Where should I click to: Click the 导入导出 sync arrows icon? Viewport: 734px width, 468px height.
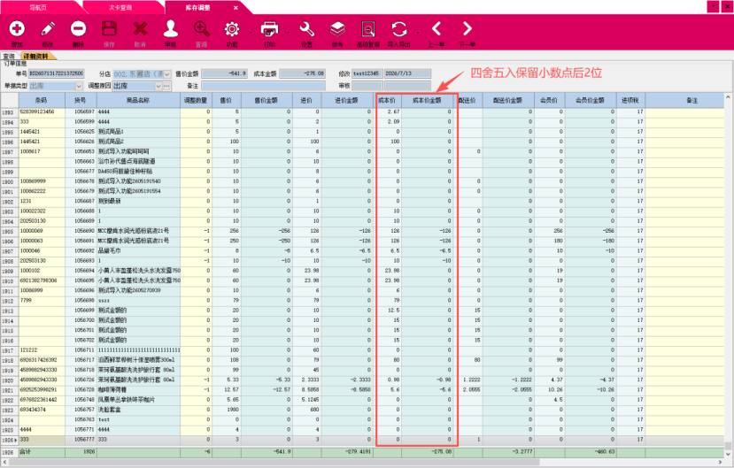point(399,29)
